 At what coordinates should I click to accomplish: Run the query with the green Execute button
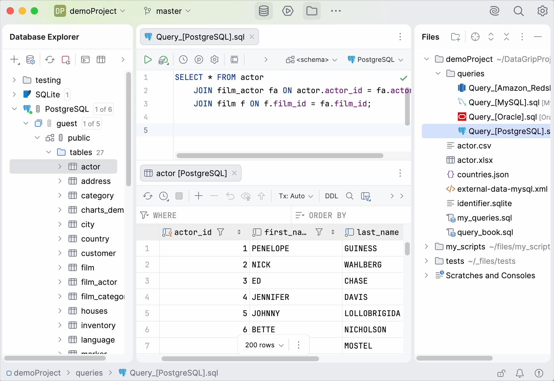[148, 60]
